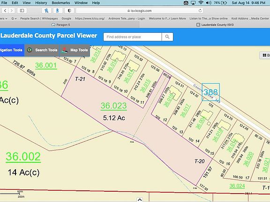Open the Welcome to F...r Learn More bookmark
The width and height of the screenshot is (270, 202).
tap(167, 18)
